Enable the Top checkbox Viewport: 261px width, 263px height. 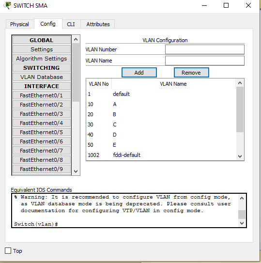[x=8, y=251]
